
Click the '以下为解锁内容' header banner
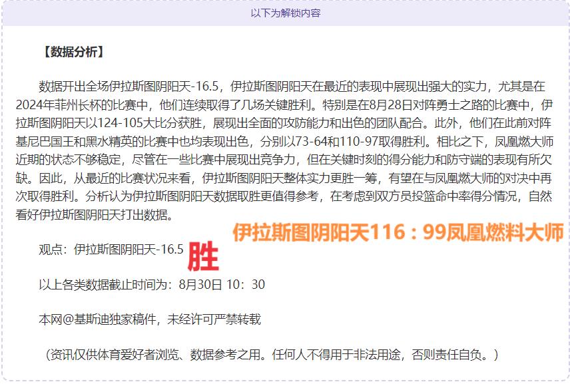(x=285, y=13)
